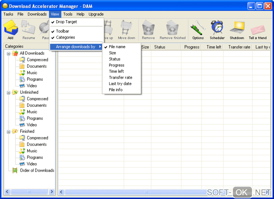Open the Help menu
The height and width of the screenshot is (199, 274).
[x=80, y=14]
